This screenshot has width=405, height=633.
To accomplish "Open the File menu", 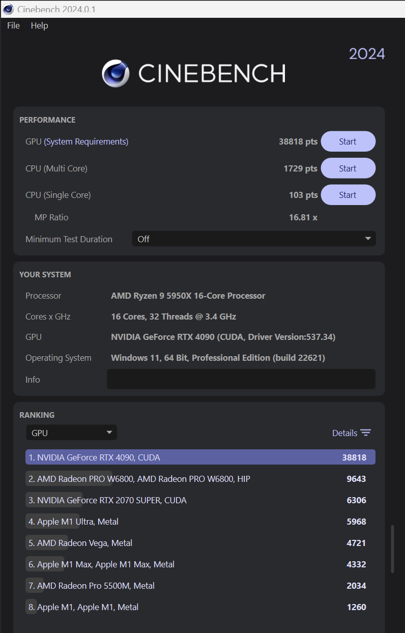I will 13,25.
